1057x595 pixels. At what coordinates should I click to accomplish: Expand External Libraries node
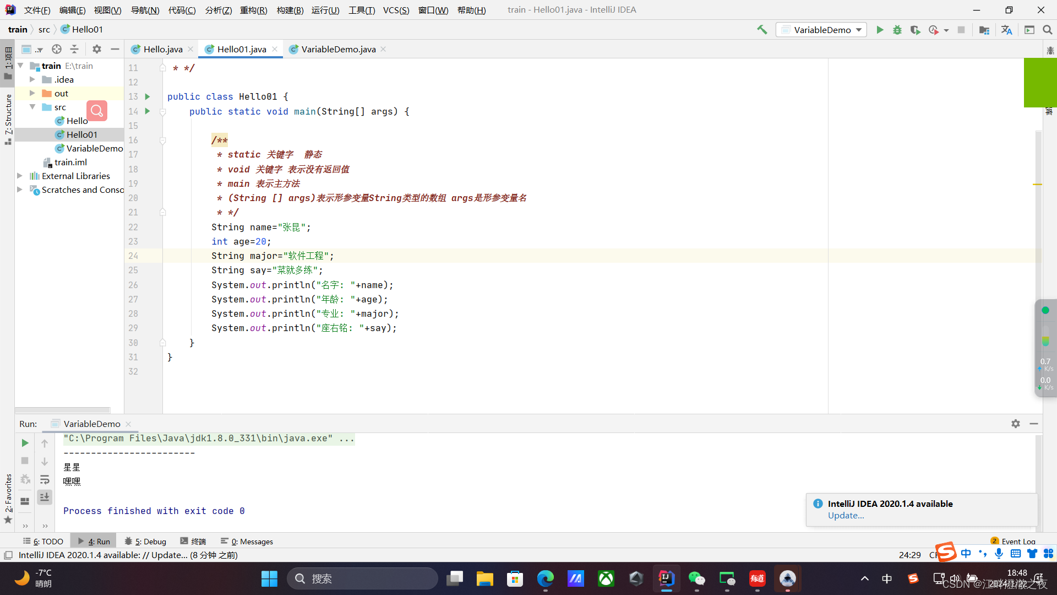coord(20,176)
